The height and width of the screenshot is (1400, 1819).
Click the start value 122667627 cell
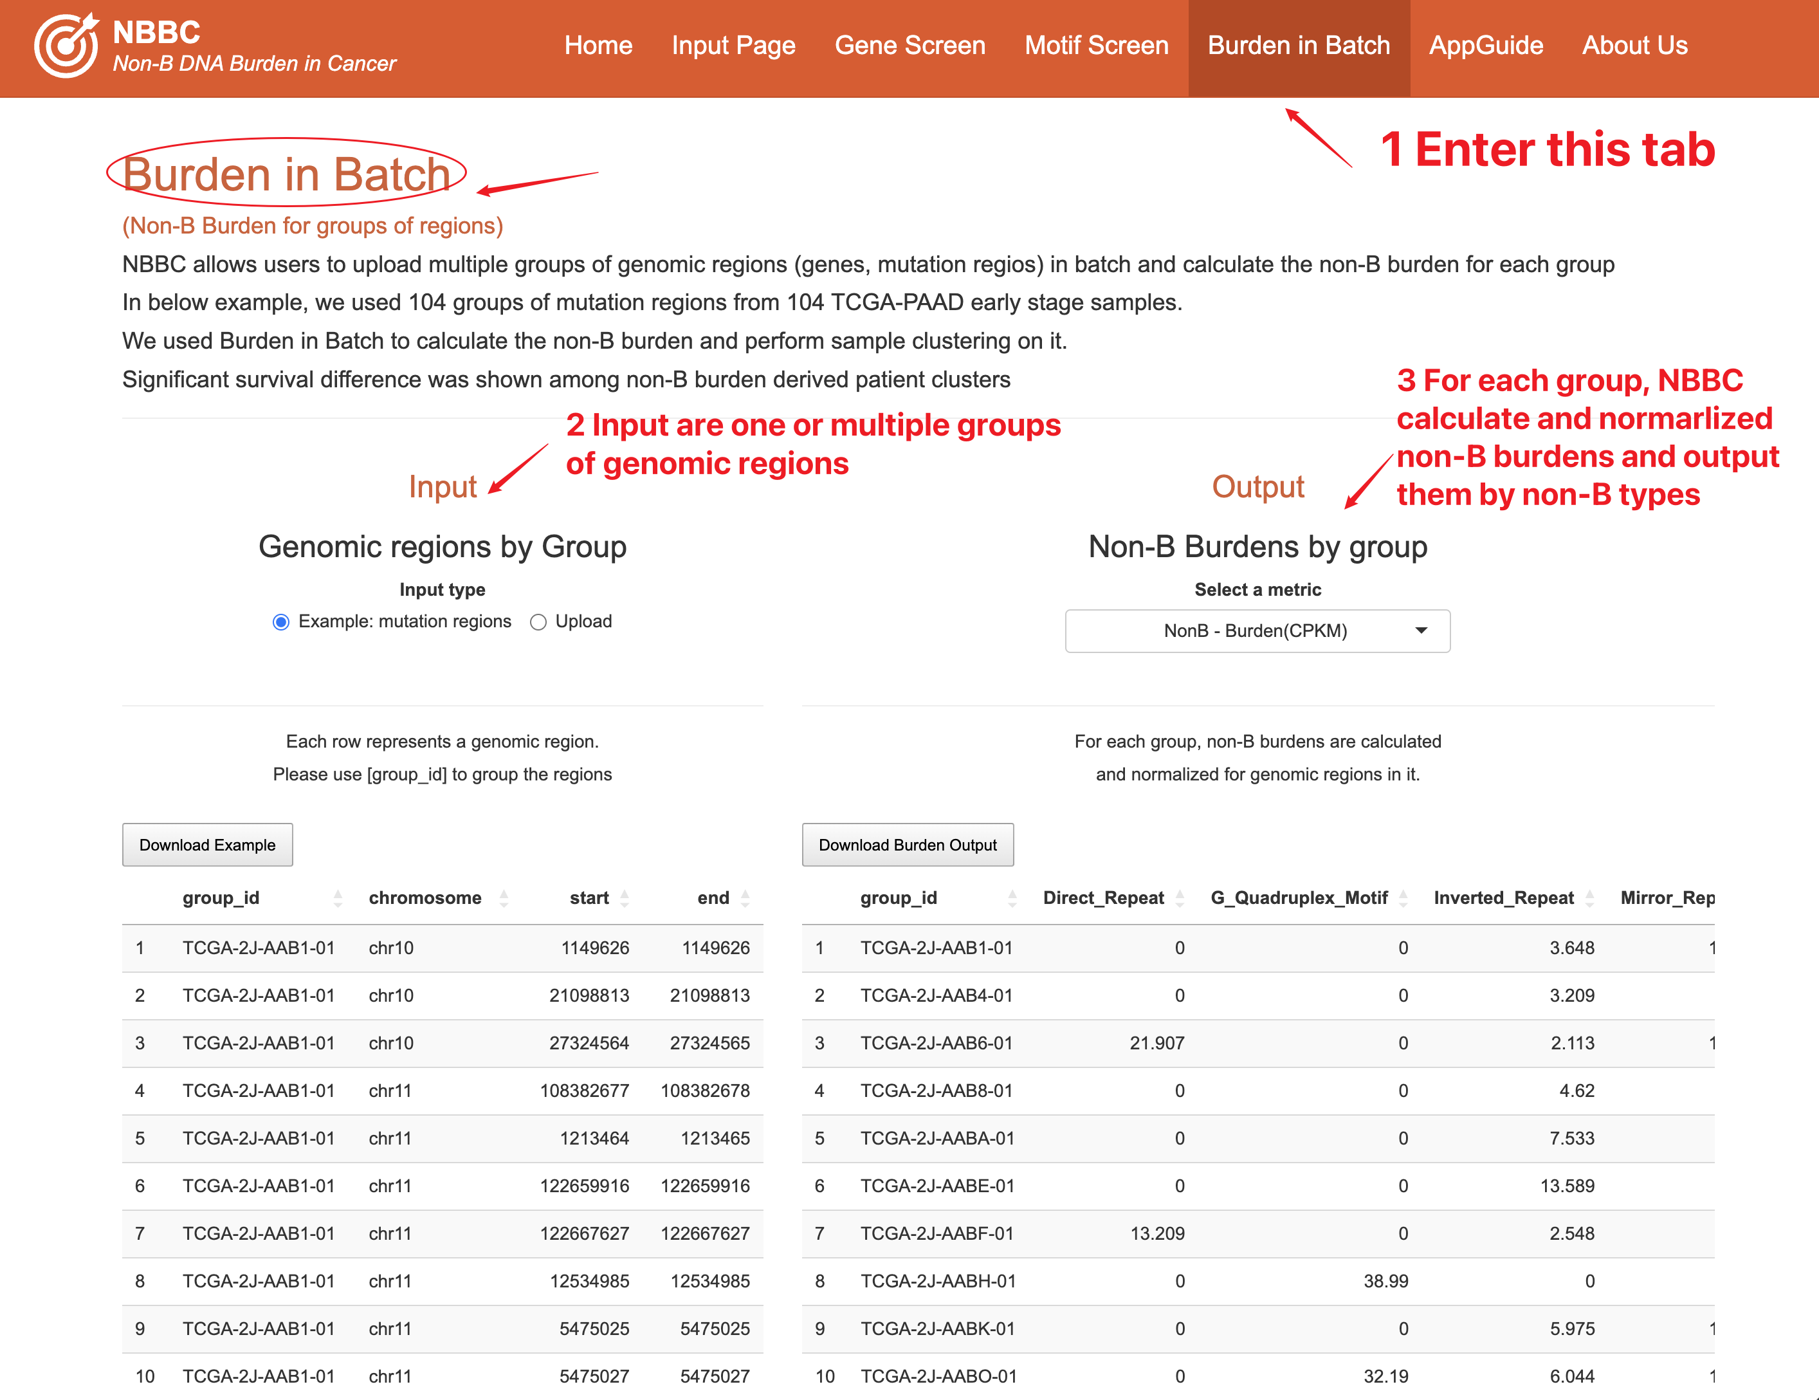(584, 1233)
